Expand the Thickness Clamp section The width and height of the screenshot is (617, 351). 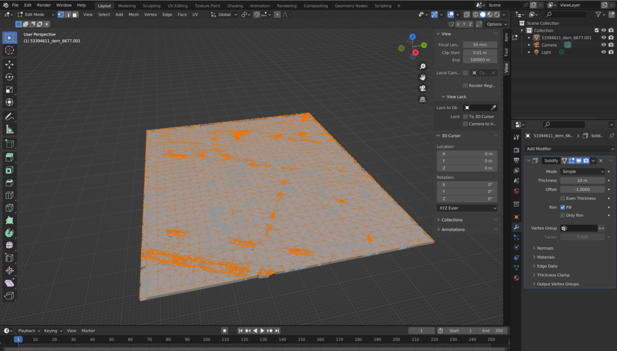(x=554, y=275)
